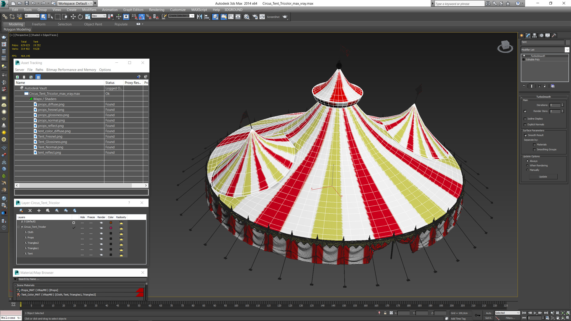Image resolution: width=571 pixels, height=321 pixels.
Task: Open selection filter All dropdown
Action: (32, 16)
